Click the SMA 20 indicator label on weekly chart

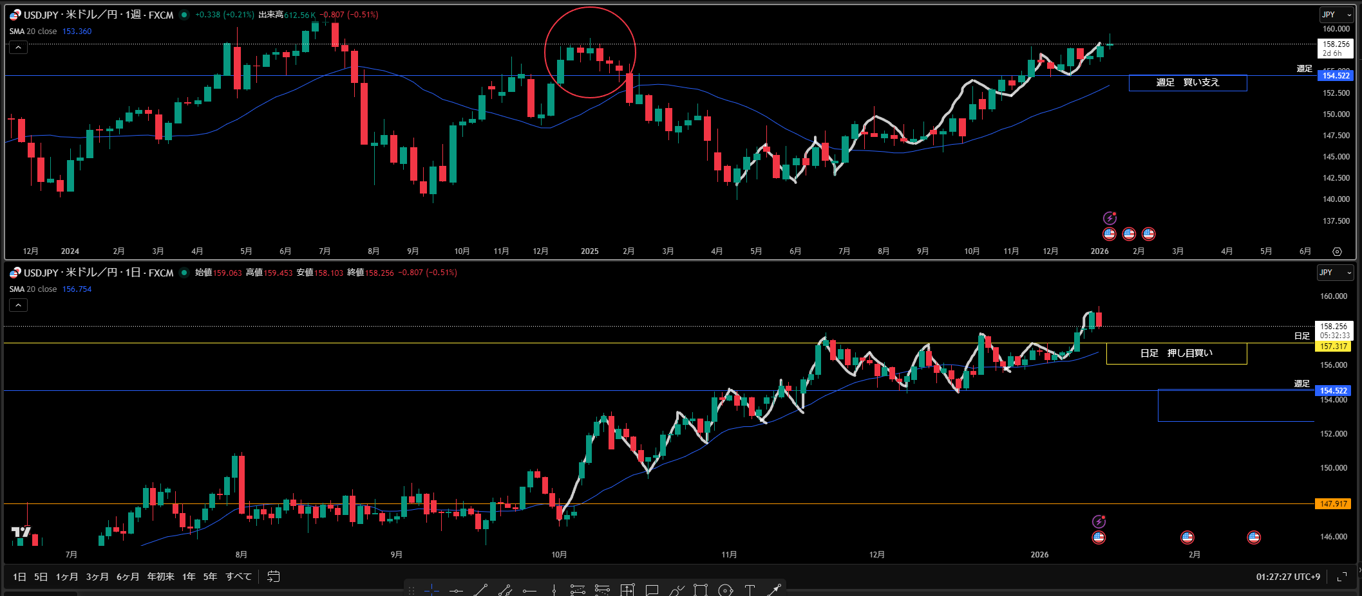[x=33, y=32]
